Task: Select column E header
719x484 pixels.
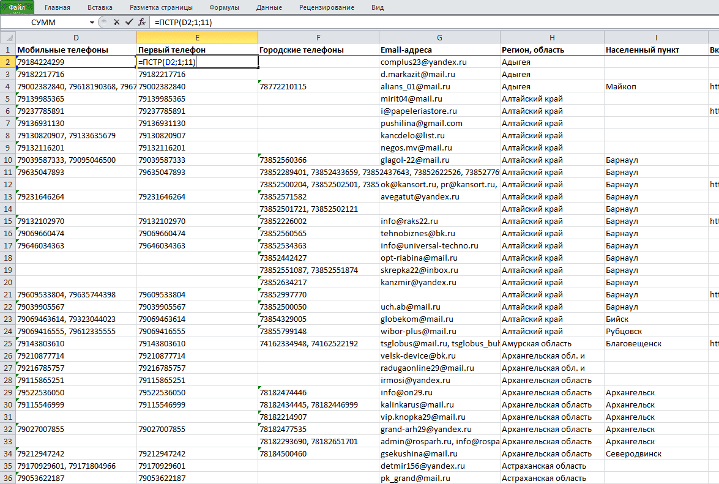Action: point(197,37)
